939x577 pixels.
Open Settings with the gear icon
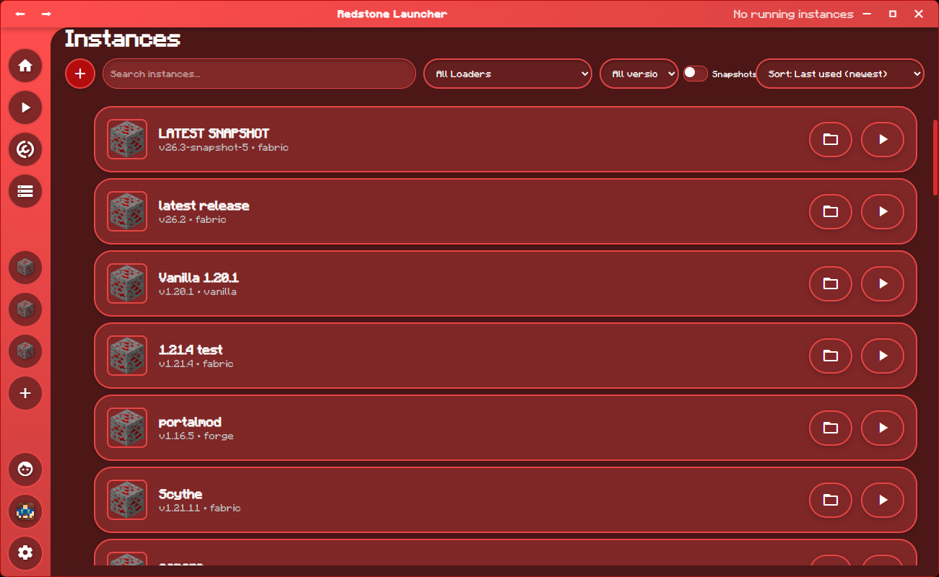tap(25, 553)
